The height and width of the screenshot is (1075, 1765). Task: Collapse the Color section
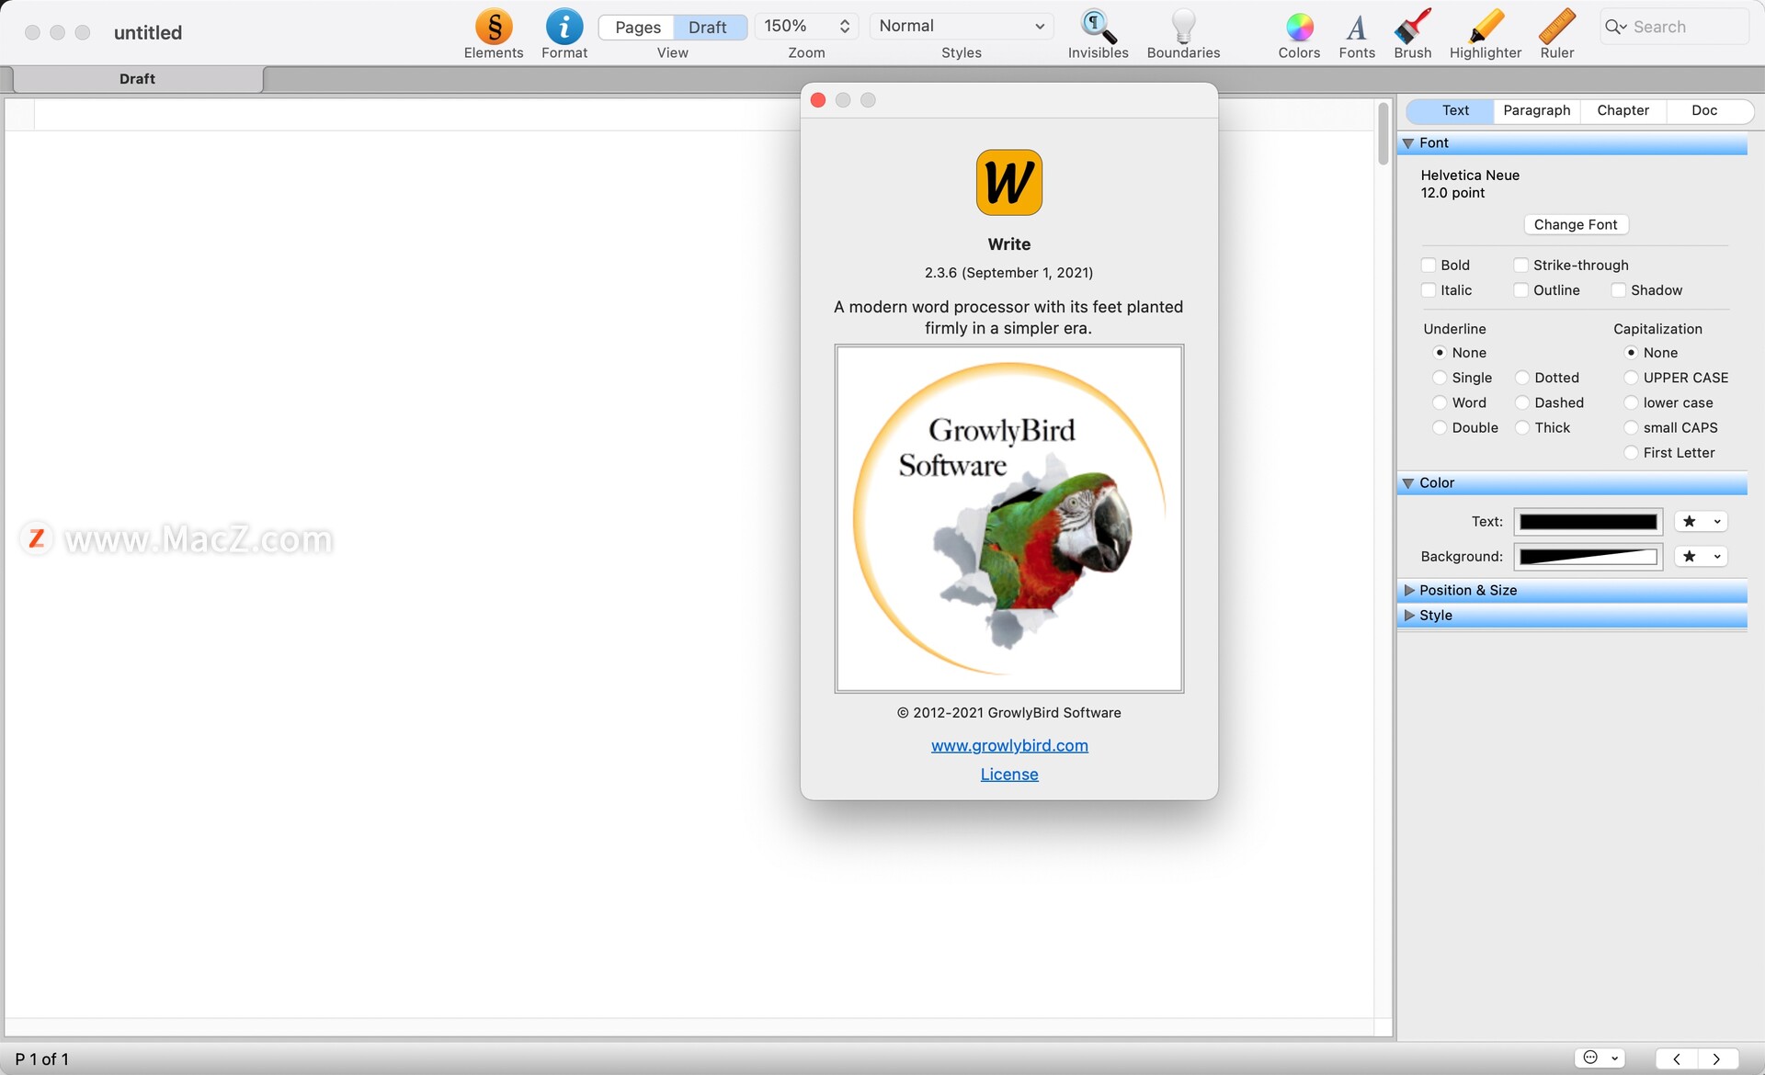[x=1408, y=483]
